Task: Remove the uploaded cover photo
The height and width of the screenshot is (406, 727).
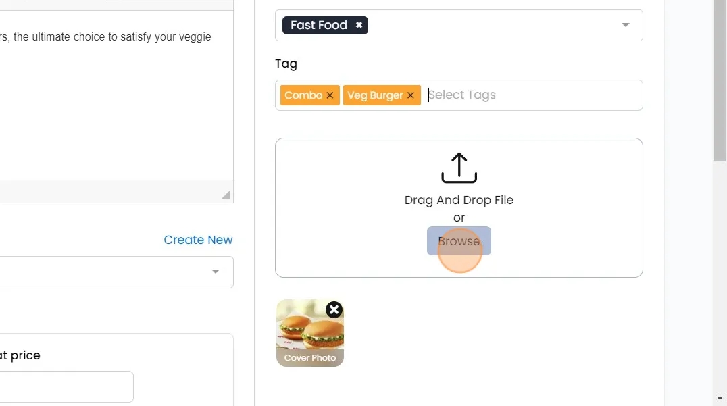Action: (x=334, y=309)
